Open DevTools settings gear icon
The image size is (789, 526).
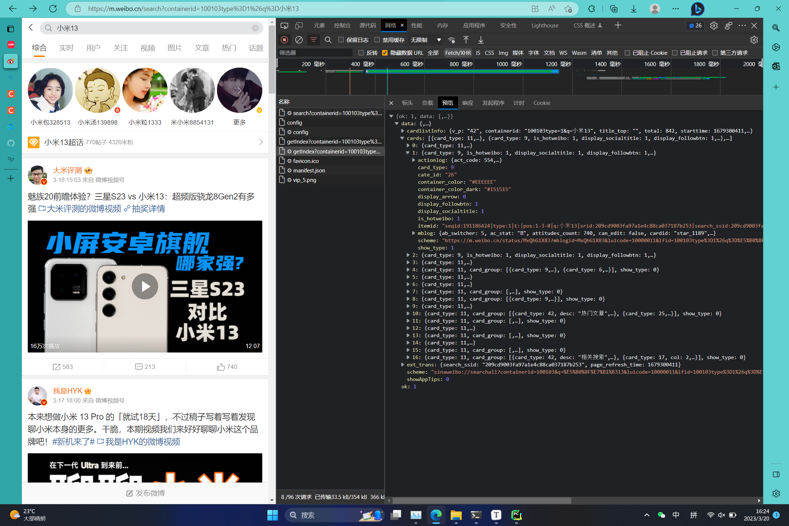pos(714,26)
